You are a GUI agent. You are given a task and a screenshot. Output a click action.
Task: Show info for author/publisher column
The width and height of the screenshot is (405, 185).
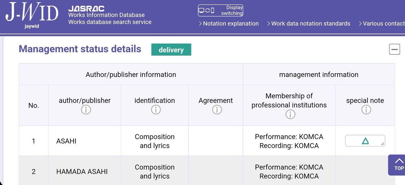click(86, 110)
